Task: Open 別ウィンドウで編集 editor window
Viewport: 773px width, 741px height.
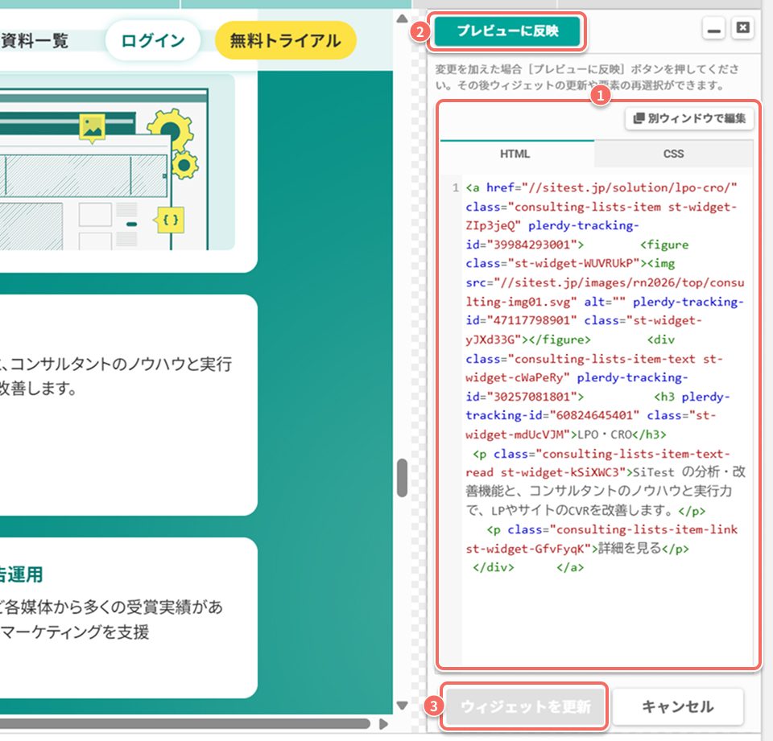Action: pos(689,118)
